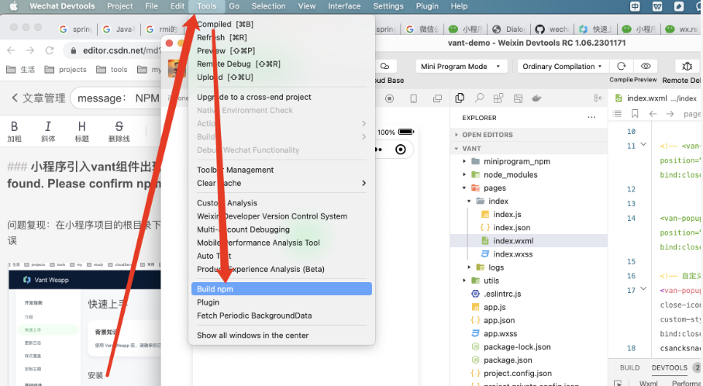Image resolution: width=703 pixels, height=386 pixels.
Task: Click the collapse sidebar icon beside editor tab
Action: tap(598, 98)
